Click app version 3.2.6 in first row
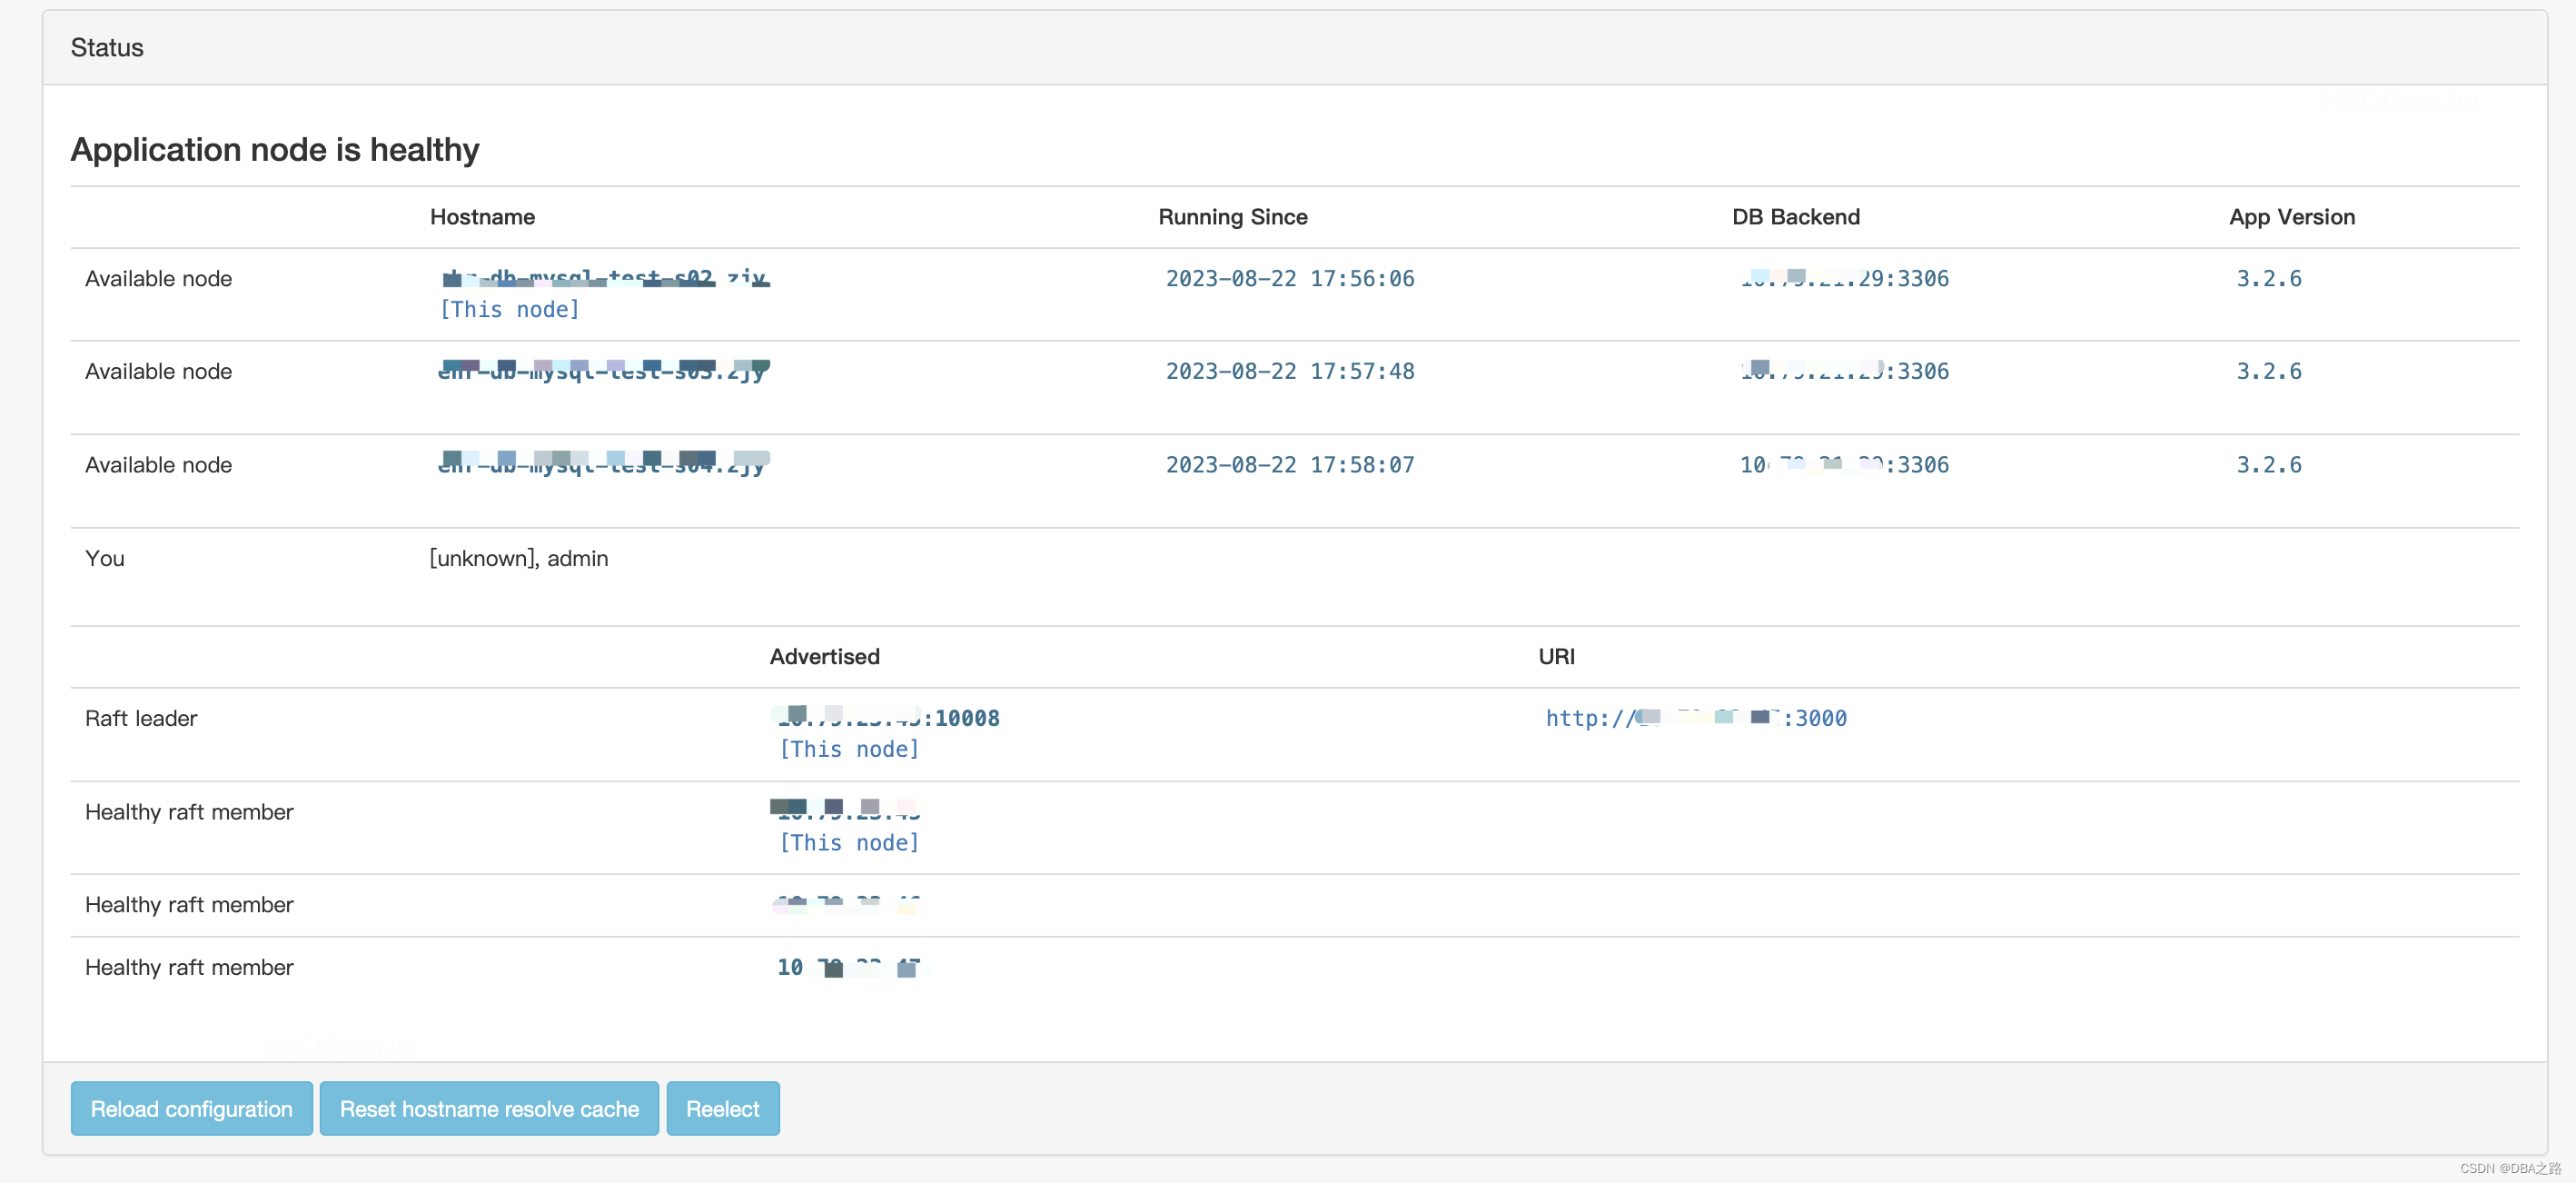 point(2268,278)
